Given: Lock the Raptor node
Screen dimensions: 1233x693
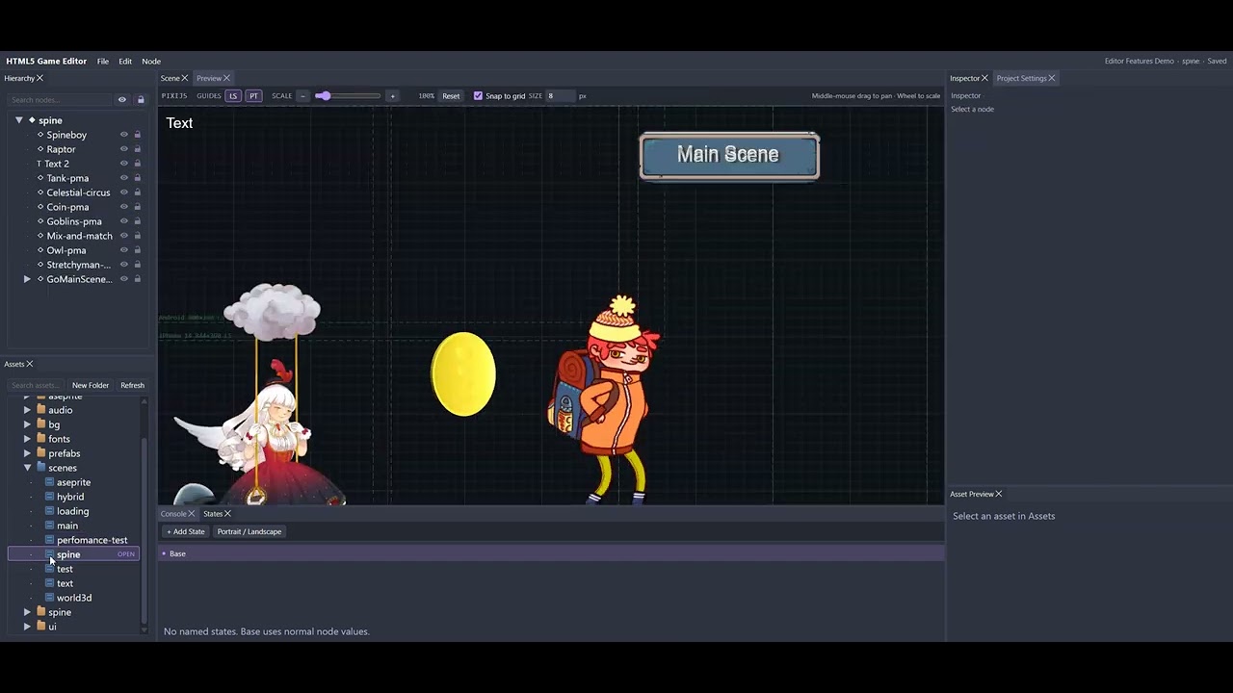Looking at the screenshot, I should click(138, 149).
